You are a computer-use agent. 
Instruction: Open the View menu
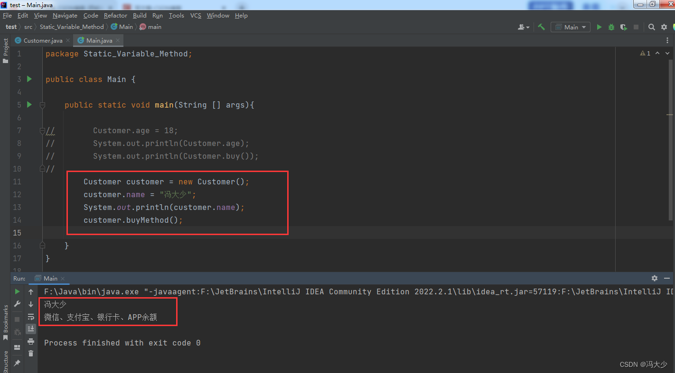click(x=40, y=15)
